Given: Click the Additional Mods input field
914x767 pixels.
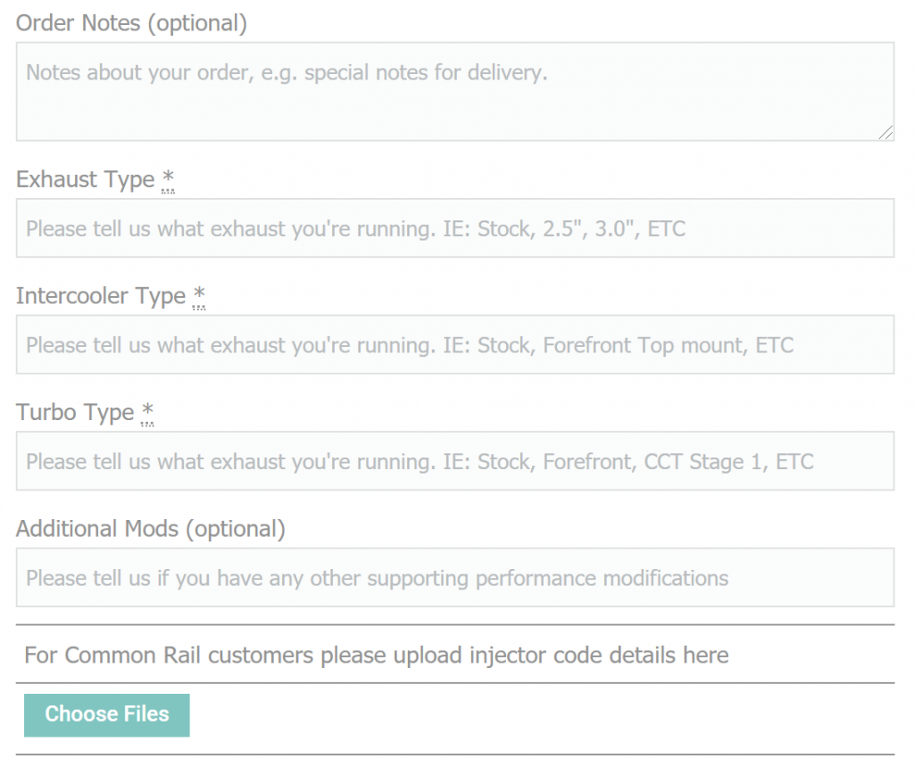Looking at the screenshot, I should (455, 578).
